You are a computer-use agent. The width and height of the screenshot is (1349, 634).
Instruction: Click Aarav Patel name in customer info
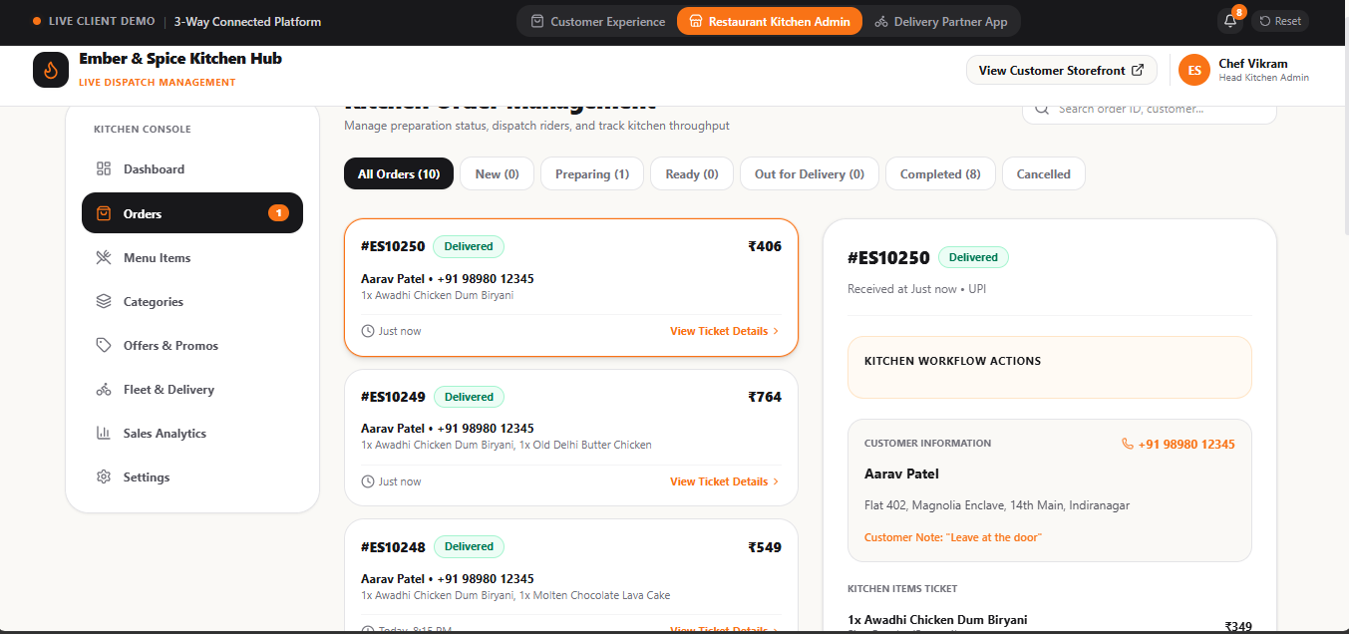point(901,474)
